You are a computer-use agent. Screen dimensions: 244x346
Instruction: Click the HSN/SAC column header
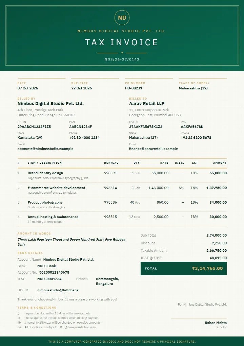point(111,163)
